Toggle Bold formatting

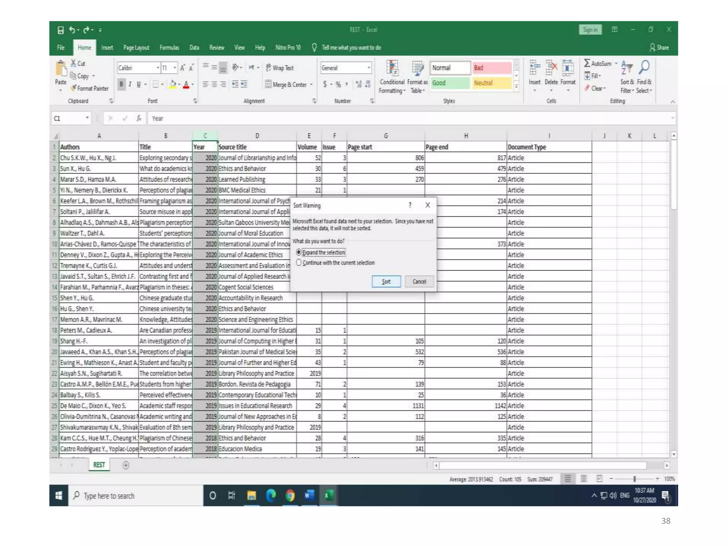click(122, 84)
